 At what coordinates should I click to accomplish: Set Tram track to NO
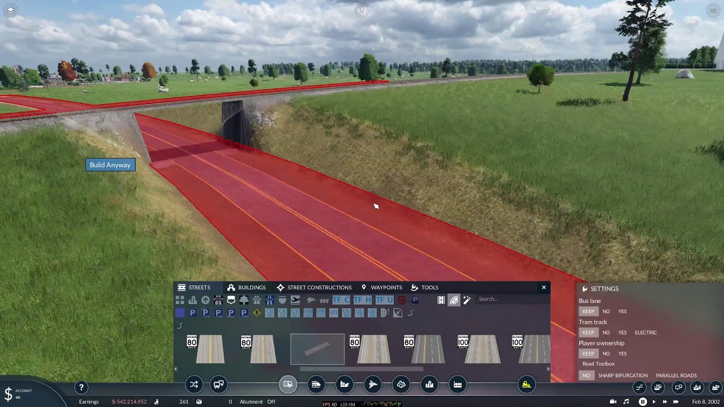coord(606,332)
